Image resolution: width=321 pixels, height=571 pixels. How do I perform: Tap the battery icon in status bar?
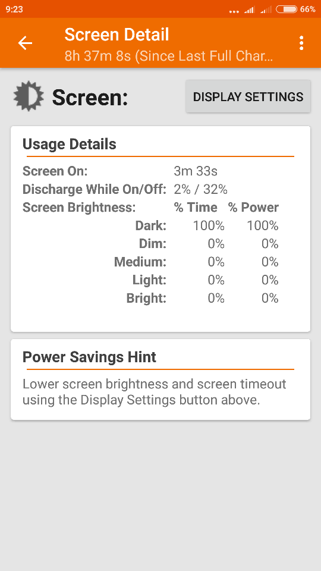coord(287,9)
